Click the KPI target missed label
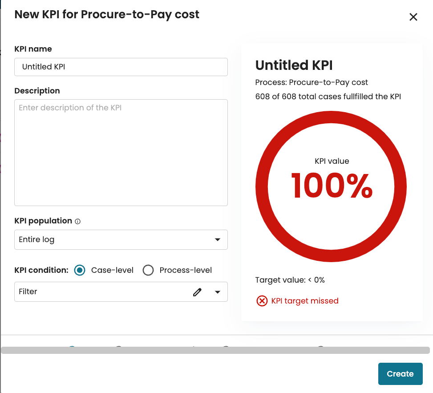 coord(305,301)
